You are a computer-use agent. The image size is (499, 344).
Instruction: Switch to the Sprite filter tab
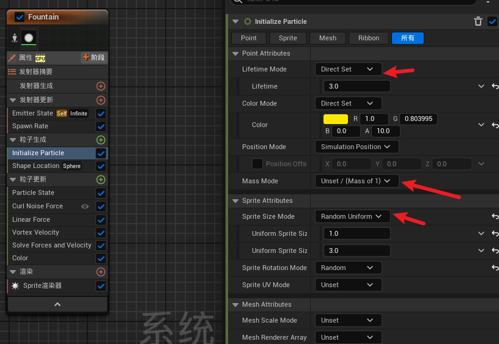pos(288,38)
